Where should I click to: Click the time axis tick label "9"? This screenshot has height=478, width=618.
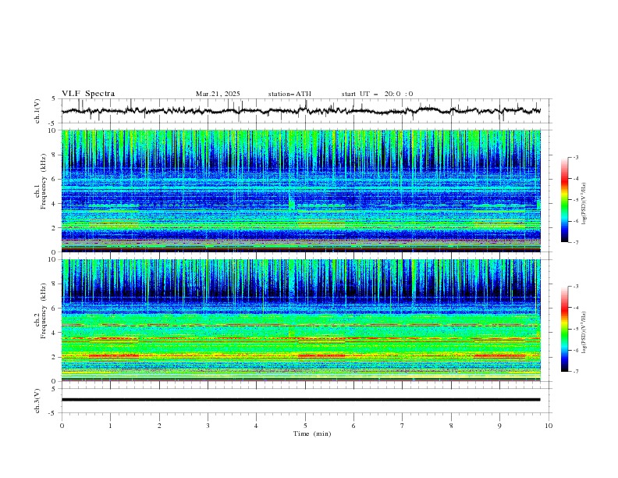tap(499, 426)
